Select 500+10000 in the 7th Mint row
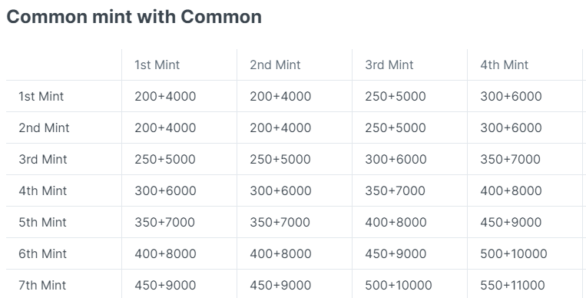This screenshot has width=586, height=298. coord(399,284)
